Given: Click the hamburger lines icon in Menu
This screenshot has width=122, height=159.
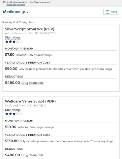Looking at the screenshot, I should coord(107,12).
